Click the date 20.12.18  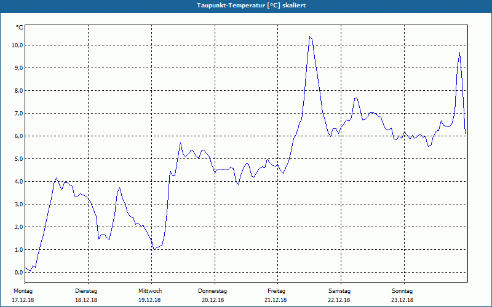pyautogui.click(x=213, y=300)
